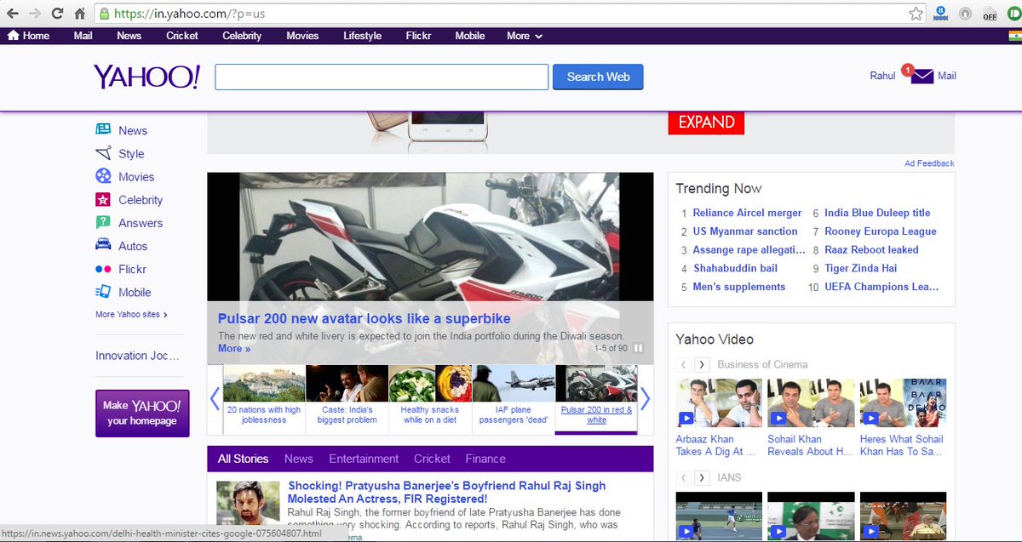The image size is (1022, 542).
Task: Play the Arbaaz Khan video
Action: point(686,419)
